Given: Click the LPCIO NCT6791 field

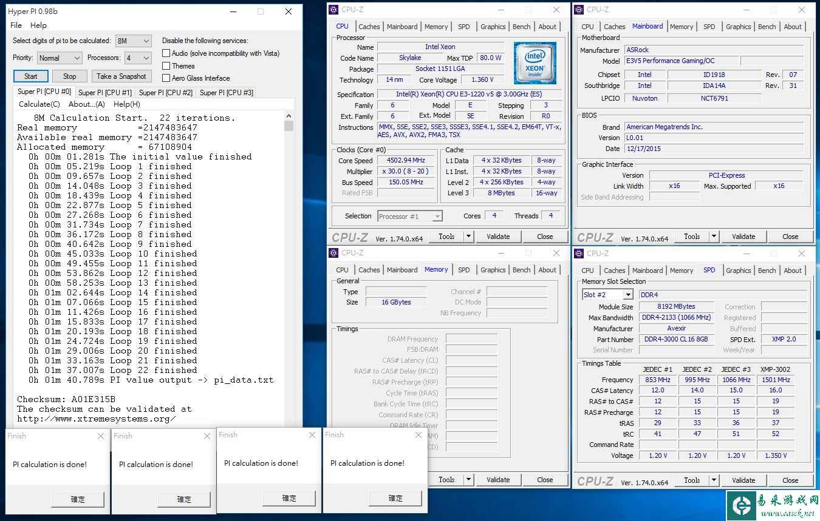Looking at the screenshot, I should coord(714,98).
